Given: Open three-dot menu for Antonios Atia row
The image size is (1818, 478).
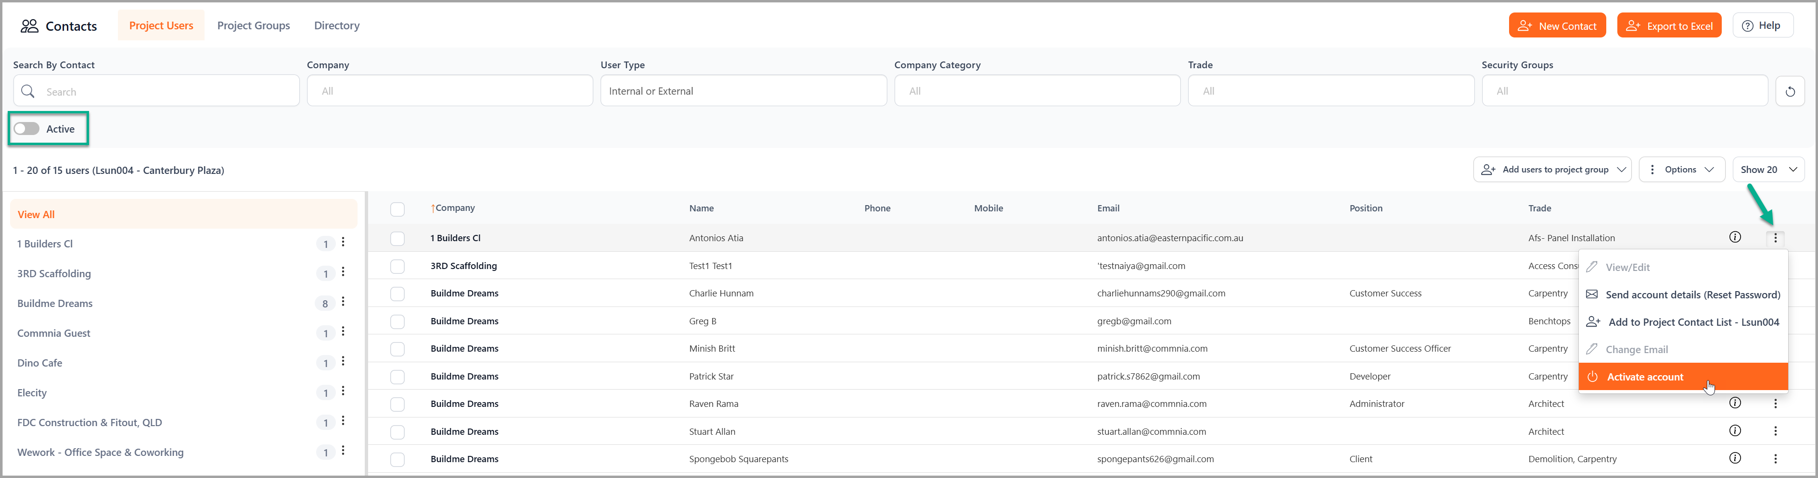Looking at the screenshot, I should [x=1776, y=238].
